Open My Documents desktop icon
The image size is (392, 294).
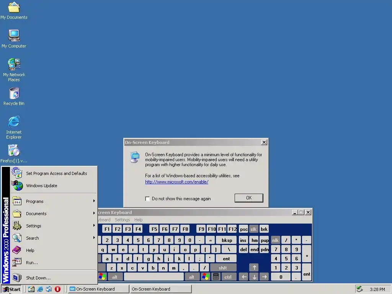pos(14,10)
